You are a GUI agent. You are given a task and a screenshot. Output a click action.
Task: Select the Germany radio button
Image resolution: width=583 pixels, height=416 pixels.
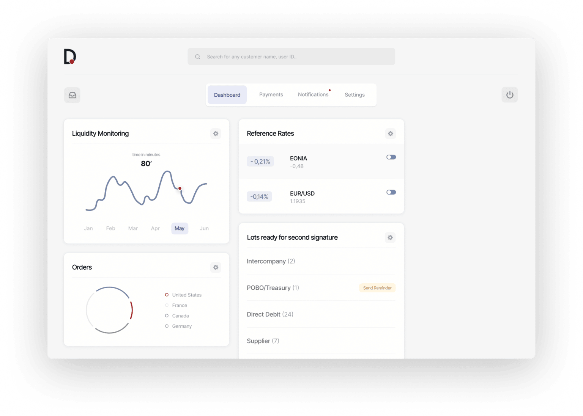click(167, 326)
